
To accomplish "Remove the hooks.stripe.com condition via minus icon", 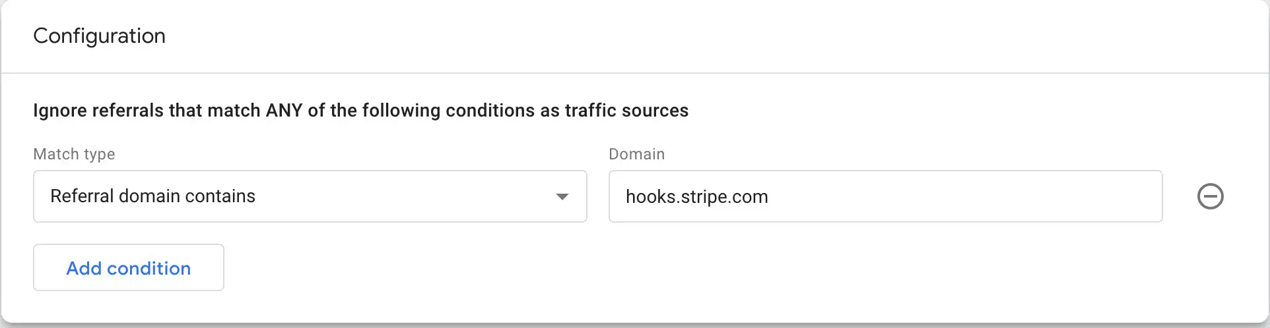I will point(1210,196).
